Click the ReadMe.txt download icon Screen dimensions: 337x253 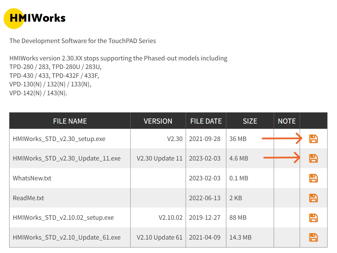[313, 198]
